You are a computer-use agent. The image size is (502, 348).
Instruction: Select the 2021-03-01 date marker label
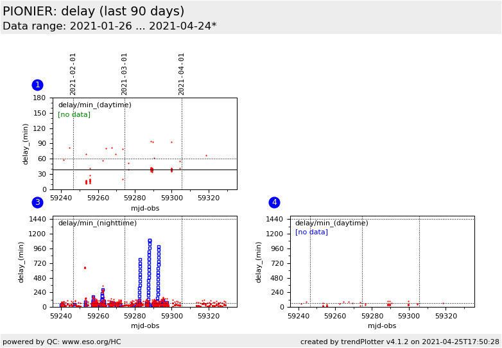(125, 74)
